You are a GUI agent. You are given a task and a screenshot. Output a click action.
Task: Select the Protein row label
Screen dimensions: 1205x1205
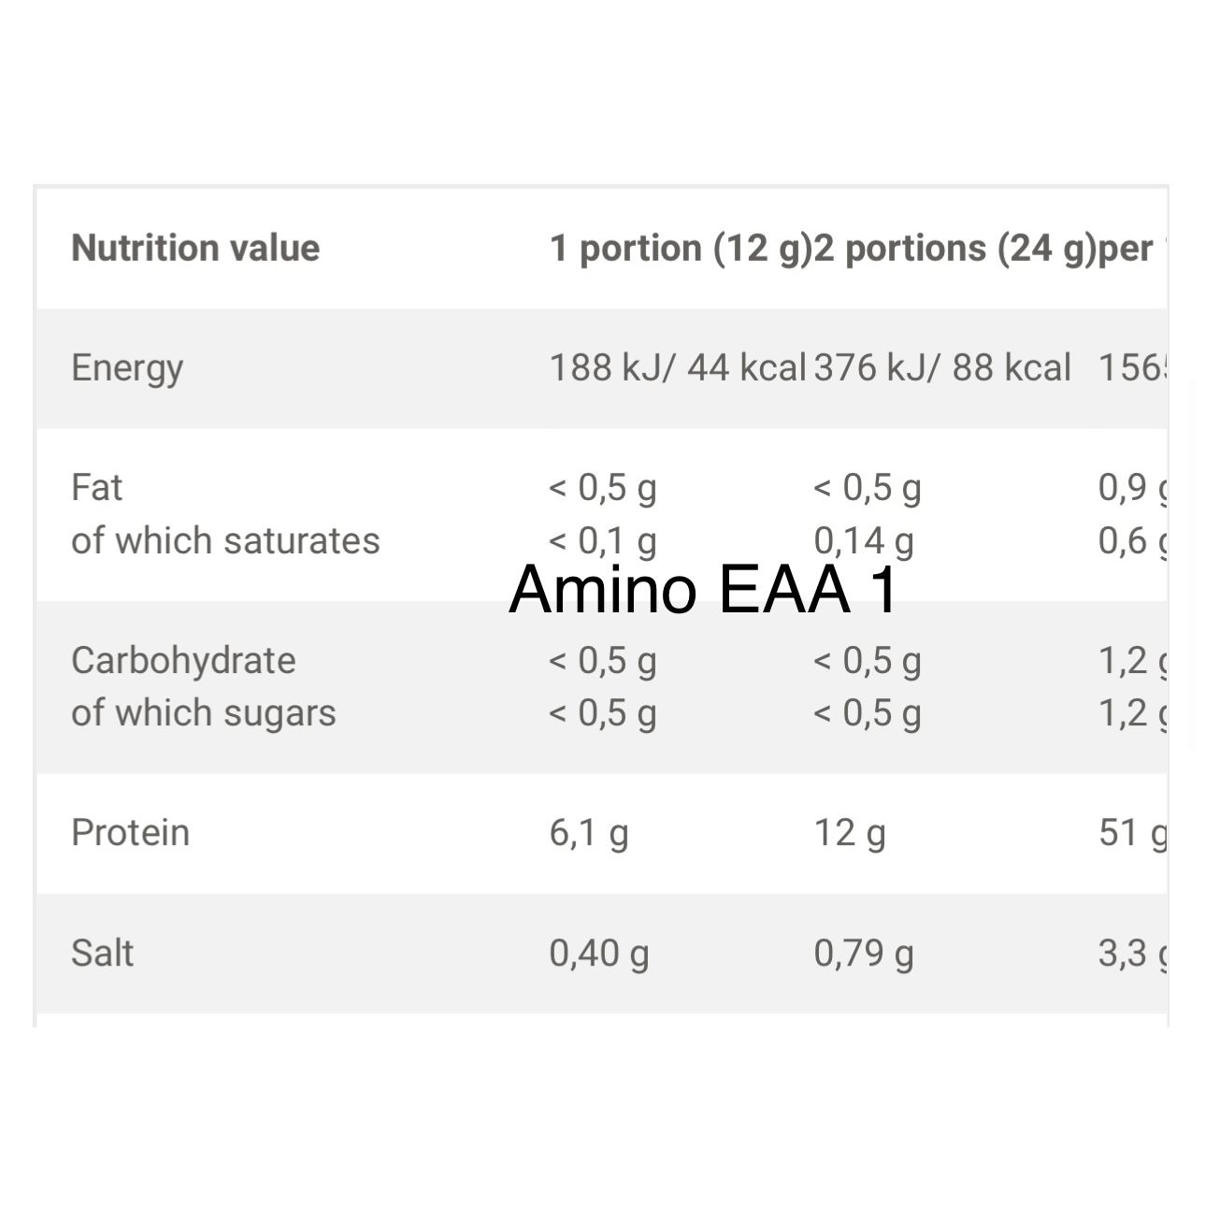click(x=130, y=832)
